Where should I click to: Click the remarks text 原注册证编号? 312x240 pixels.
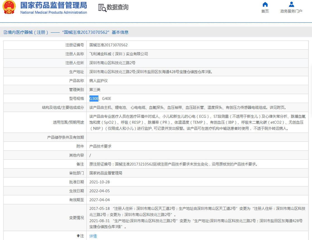(x=174, y=164)
